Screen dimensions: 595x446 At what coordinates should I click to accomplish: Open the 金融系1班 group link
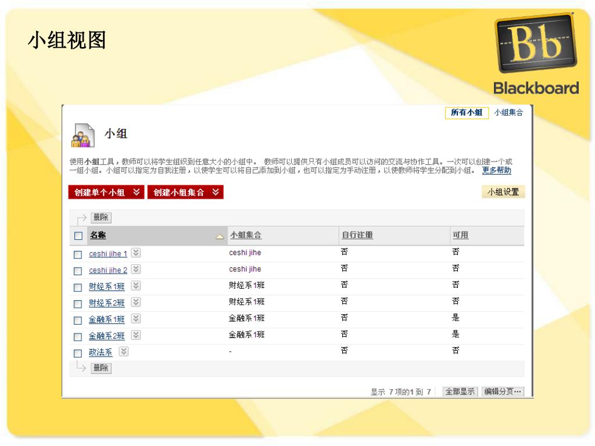[x=107, y=320]
